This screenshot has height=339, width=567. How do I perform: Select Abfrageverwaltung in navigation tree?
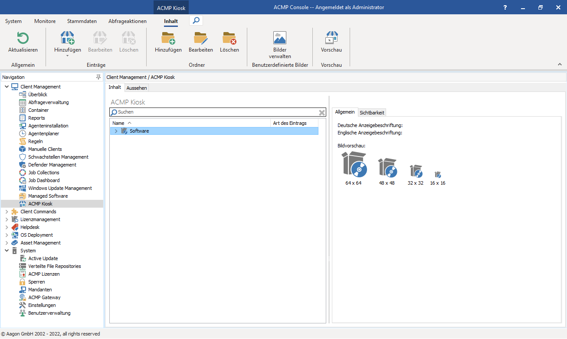click(x=49, y=102)
